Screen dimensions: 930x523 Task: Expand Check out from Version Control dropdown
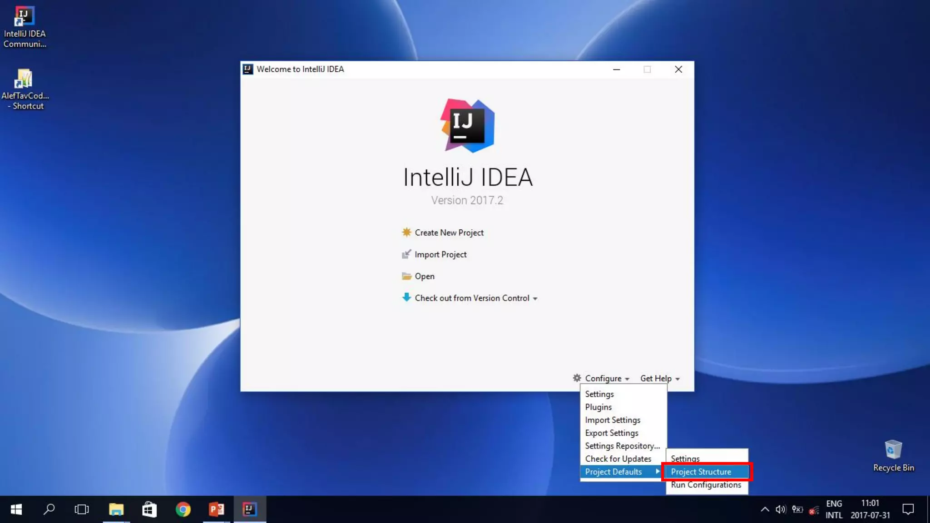pos(476,298)
